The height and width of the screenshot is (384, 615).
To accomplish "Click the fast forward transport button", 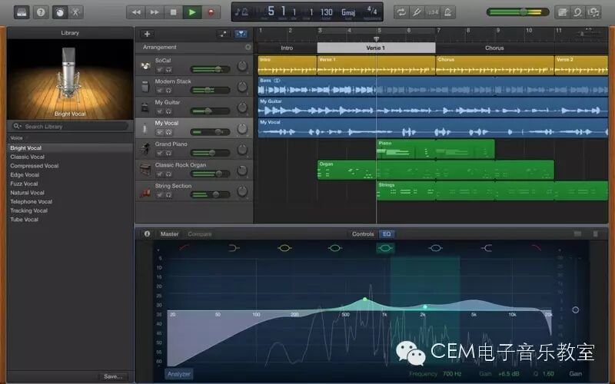I will click(x=155, y=12).
